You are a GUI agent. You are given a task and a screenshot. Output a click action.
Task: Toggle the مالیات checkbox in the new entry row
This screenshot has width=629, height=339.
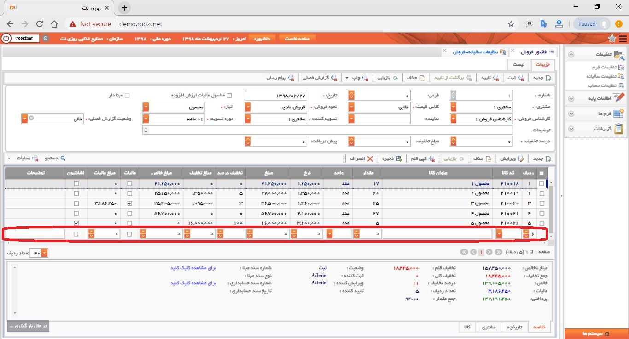129,234
